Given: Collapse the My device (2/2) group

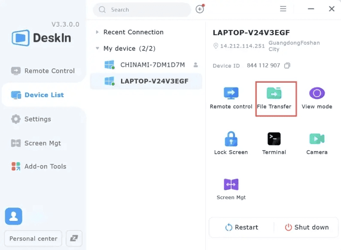Looking at the screenshot, I should 97,48.
